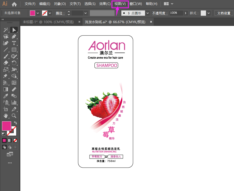
Task: Pick the Pen tool
Action: click(14, 36)
